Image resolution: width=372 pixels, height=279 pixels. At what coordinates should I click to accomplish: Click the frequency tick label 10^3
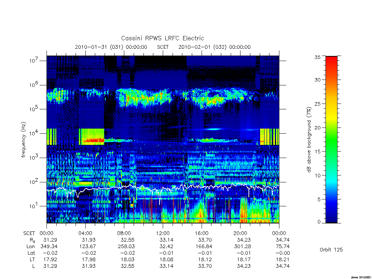(x=33, y=158)
